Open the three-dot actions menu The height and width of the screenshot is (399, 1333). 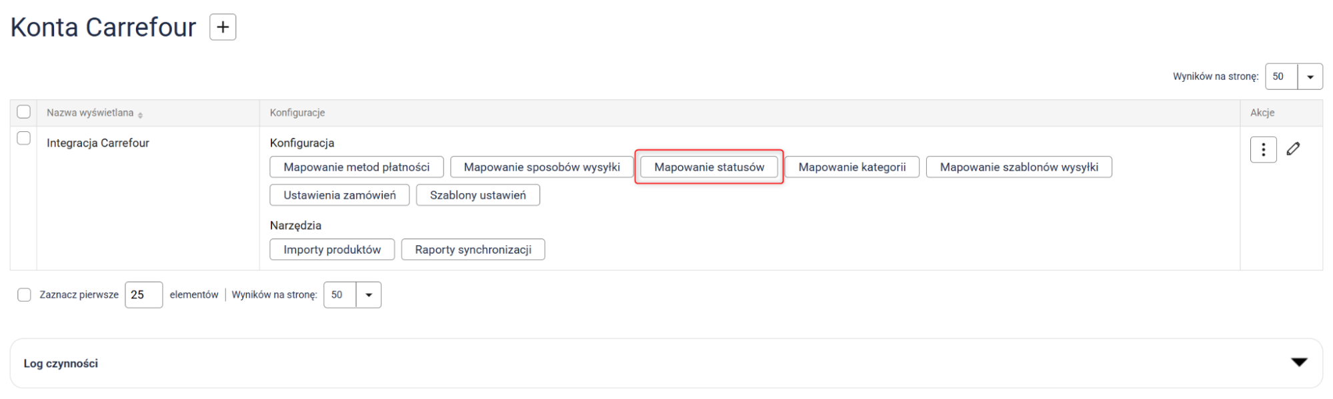tap(1262, 150)
